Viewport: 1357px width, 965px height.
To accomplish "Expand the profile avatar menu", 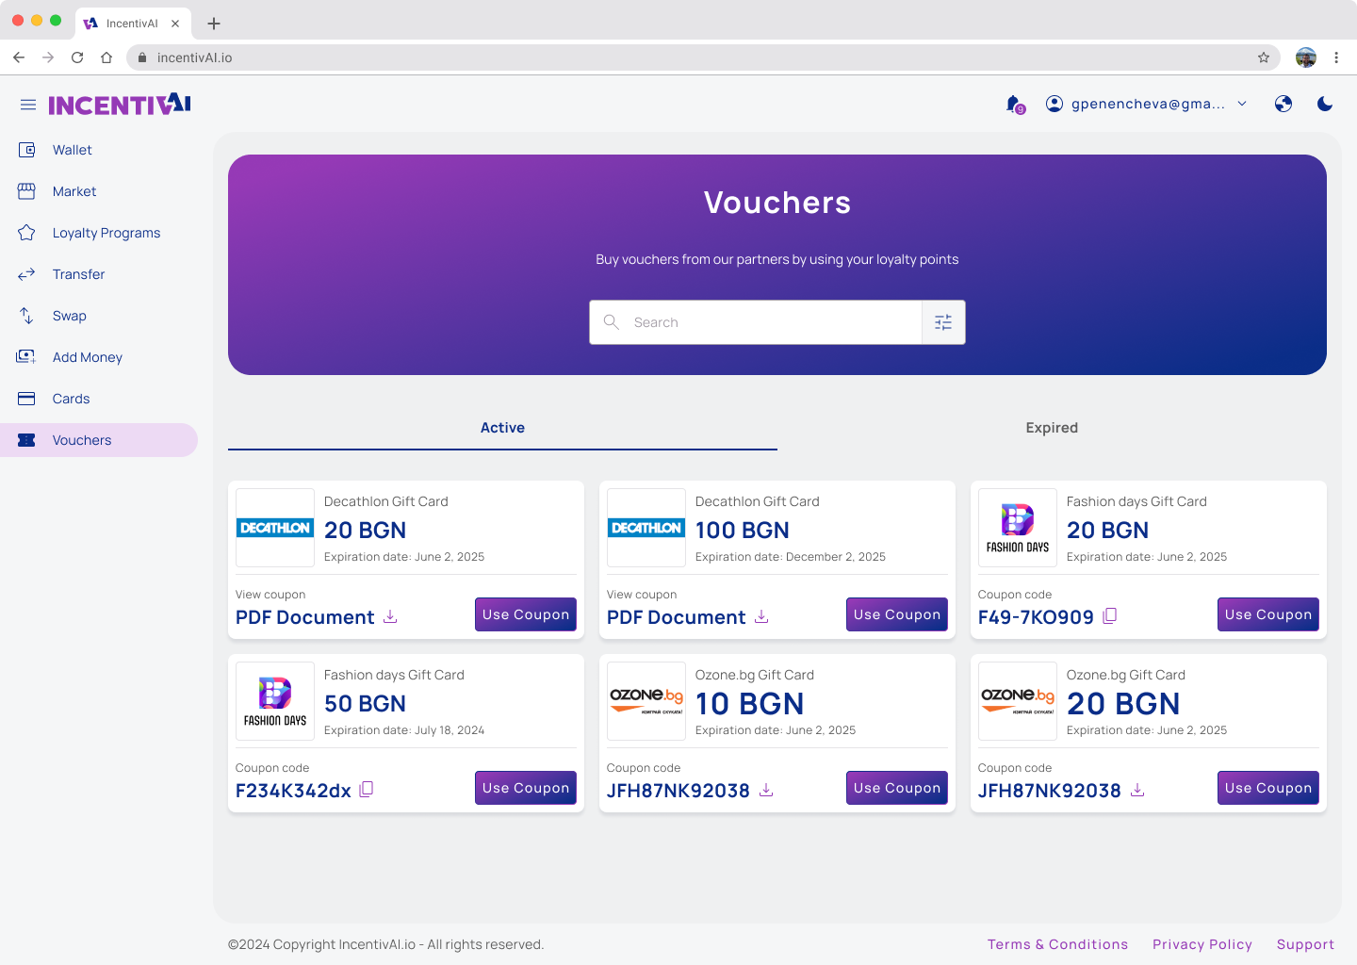I will pos(1306,57).
